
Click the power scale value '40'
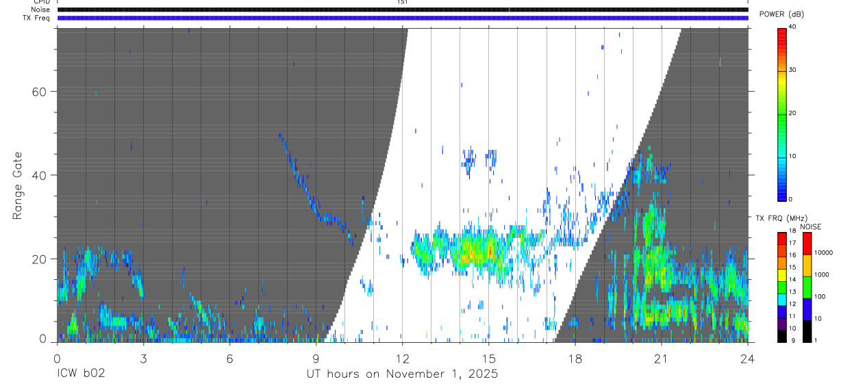click(792, 28)
